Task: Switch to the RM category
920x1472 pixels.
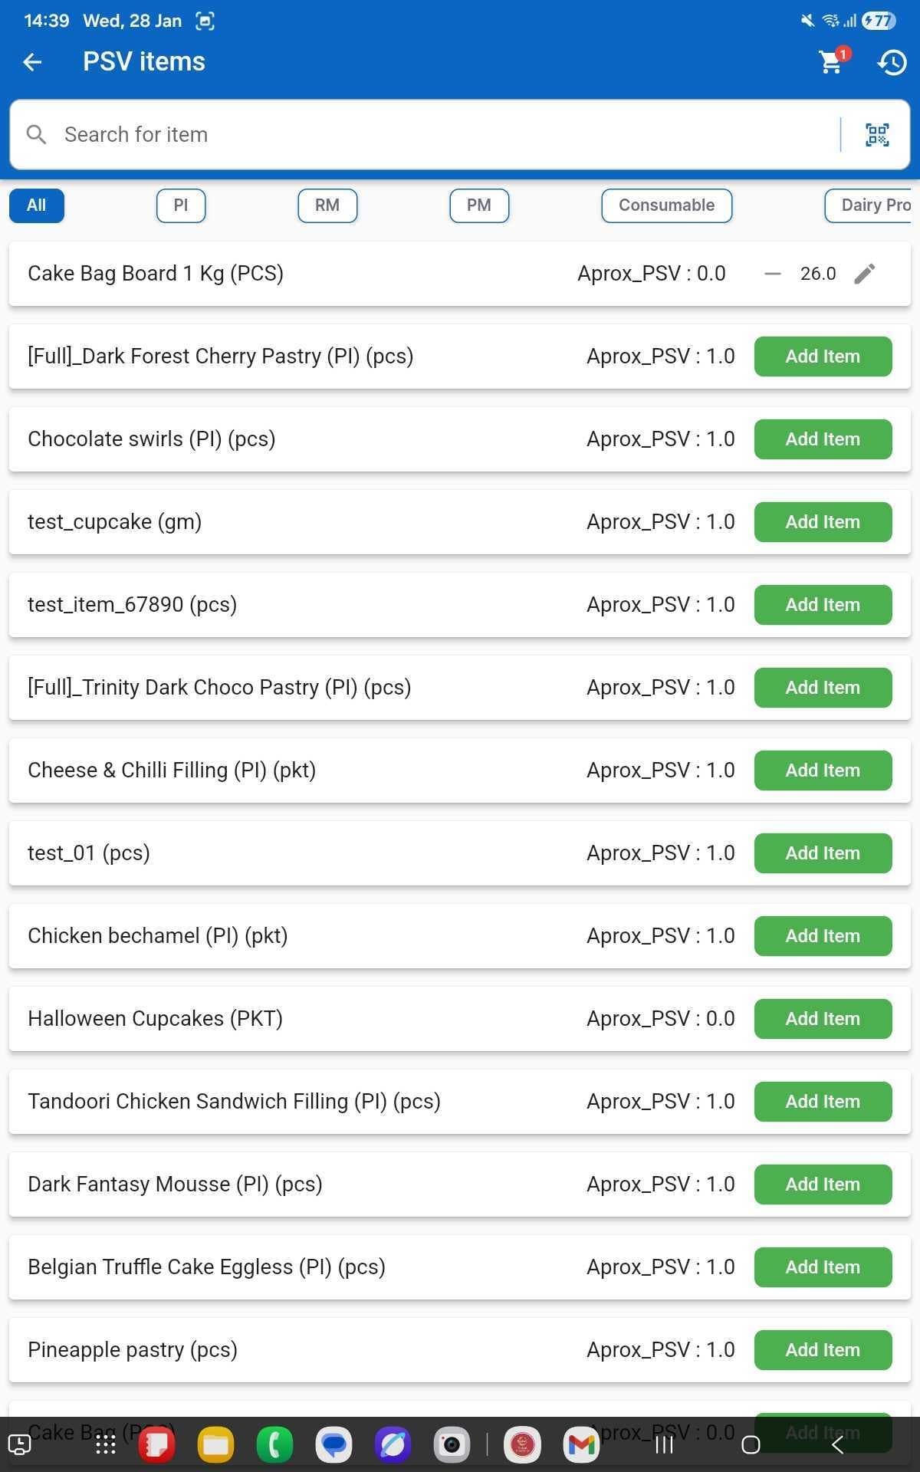Action: [x=327, y=205]
